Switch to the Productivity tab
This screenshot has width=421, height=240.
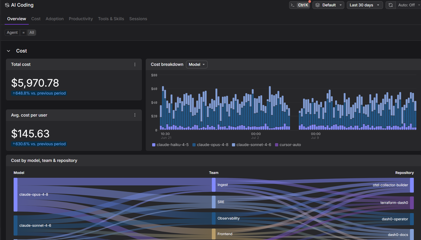coord(81,19)
